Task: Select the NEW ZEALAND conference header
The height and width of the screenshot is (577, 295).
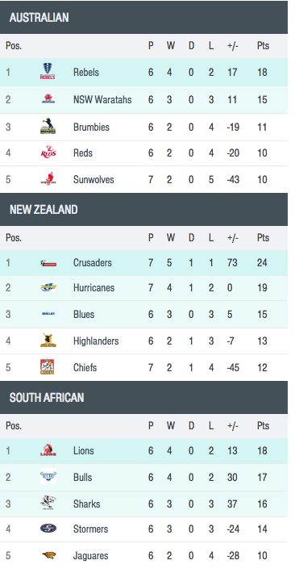Action: pyautogui.click(x=143, y=209)
